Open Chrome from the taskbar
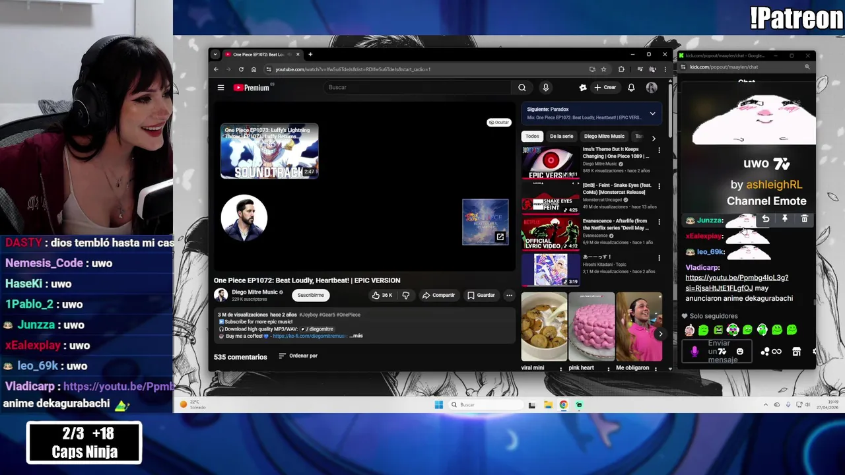845x475 pixels. click(x=563, y=405)
